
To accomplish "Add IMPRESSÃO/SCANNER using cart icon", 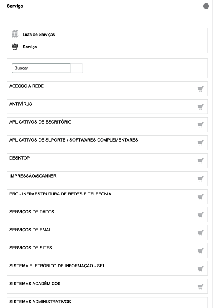I will (x=200, y=179).
